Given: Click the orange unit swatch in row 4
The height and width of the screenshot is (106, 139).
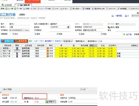Looking at the screenshot, I should coord(48,56).
